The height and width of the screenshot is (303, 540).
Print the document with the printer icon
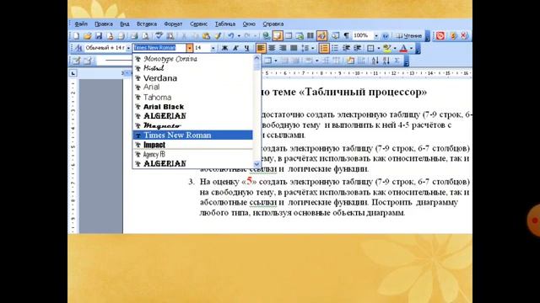pyautogui.click(x=134, y=35)
